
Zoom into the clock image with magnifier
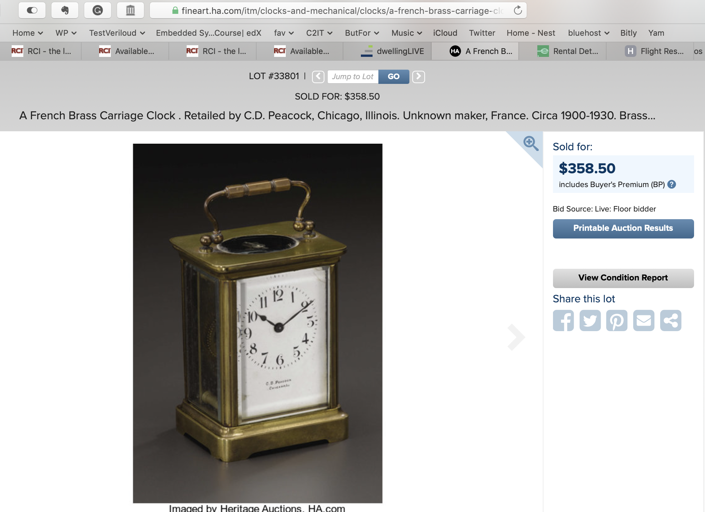530,143
